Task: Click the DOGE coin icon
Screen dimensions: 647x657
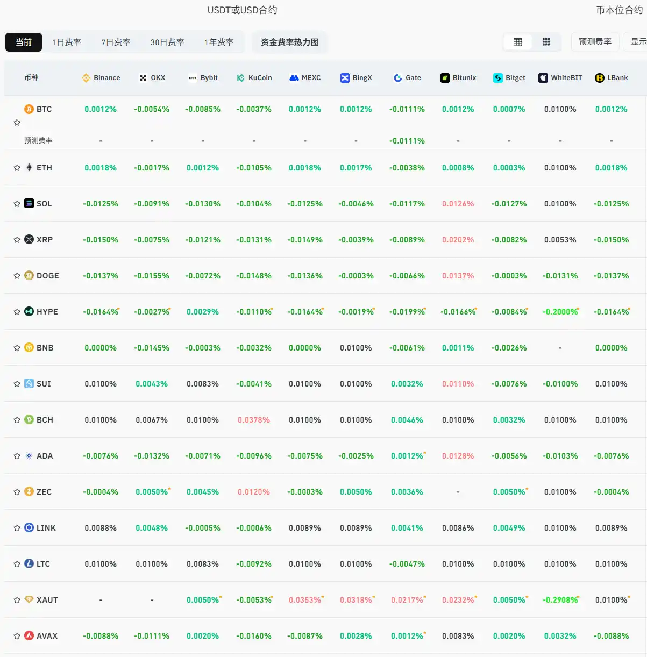Action: [29, 276]
